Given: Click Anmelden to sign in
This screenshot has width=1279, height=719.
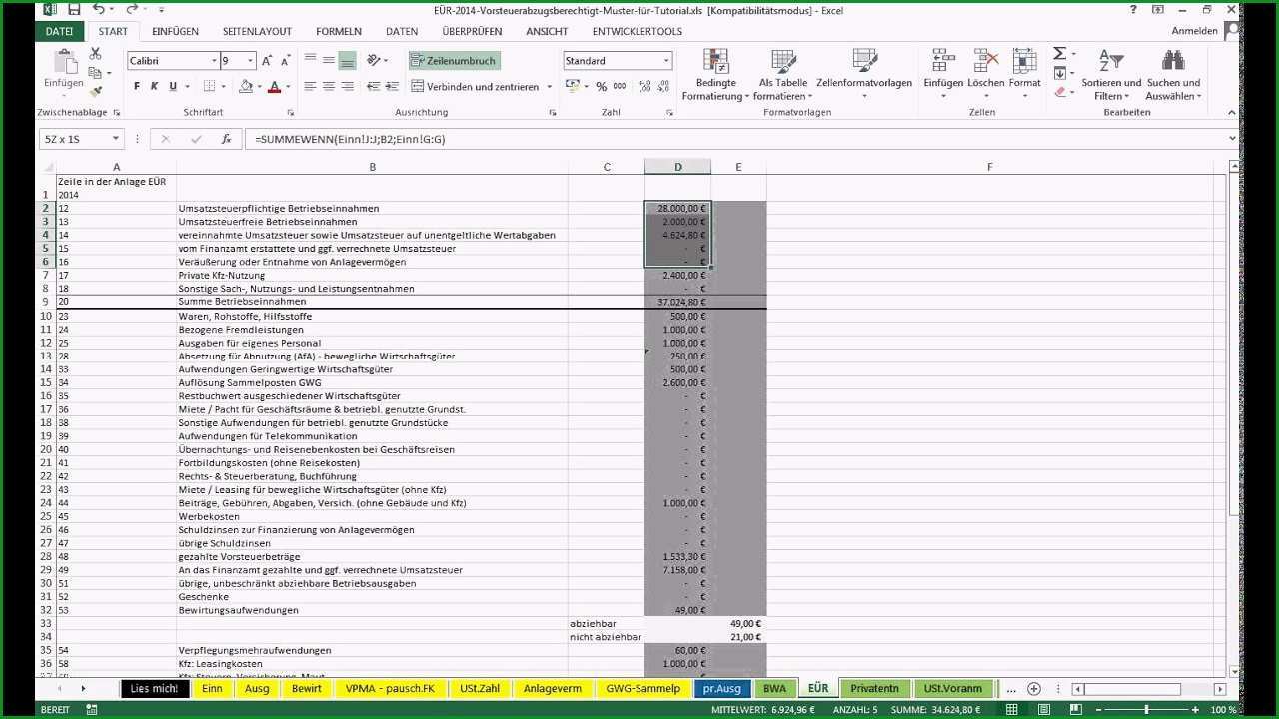Looking at the screenshot, I should coord(1194,32).
